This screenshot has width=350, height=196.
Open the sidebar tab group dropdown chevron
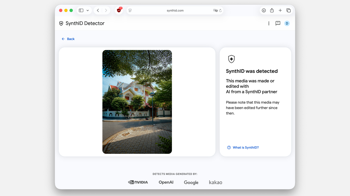coord(87,10)
